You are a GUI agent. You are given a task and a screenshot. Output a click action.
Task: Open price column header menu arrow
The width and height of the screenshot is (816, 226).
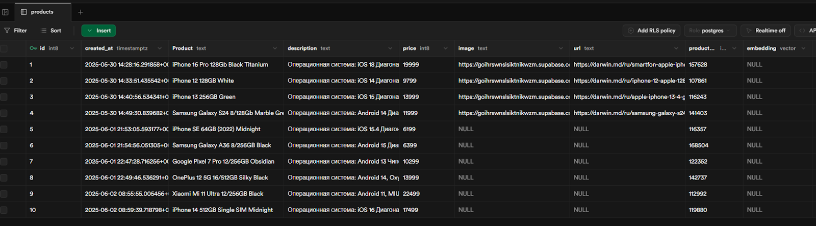445,48
